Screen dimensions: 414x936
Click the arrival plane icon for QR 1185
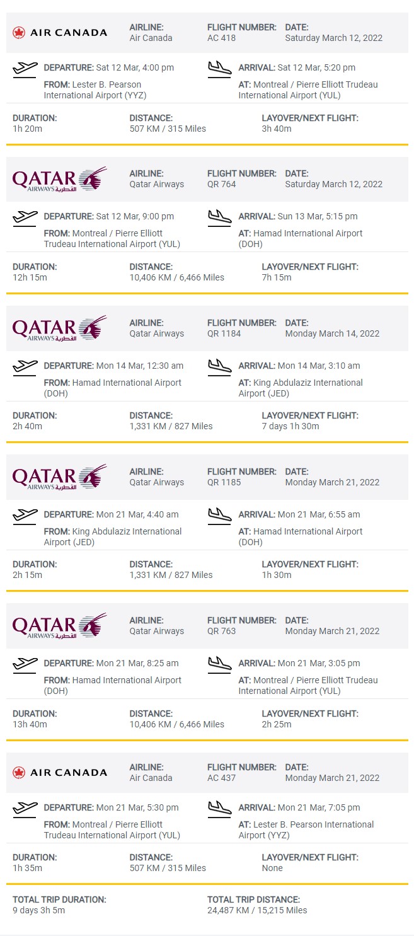coord(220,516)
